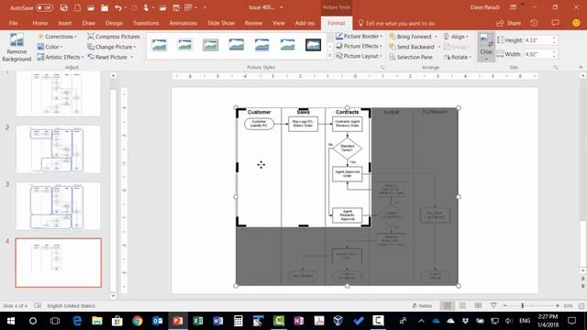Select slide 4 thumbnail
The height and width of the screenshot is (330, 587).
[59, 263]
